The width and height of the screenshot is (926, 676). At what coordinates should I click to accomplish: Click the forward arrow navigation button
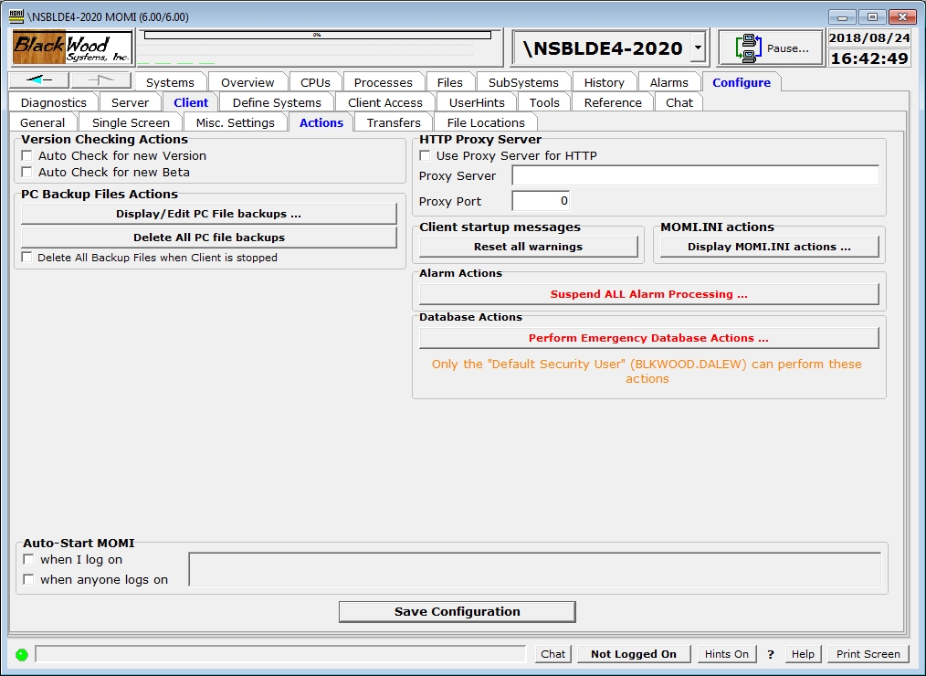click(x=100, y=80)
